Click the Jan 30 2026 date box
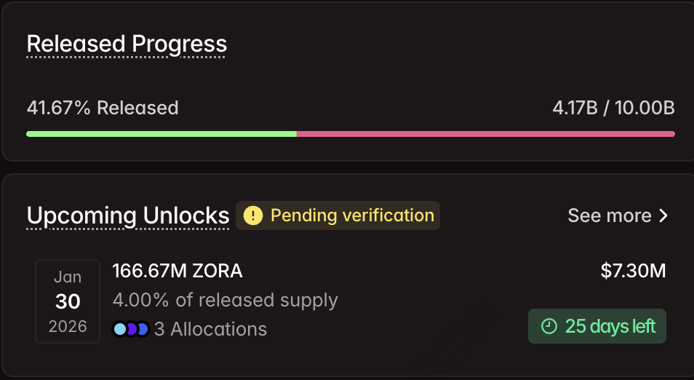The width and height of the screenshot is (694, 380). pos(68,301)
